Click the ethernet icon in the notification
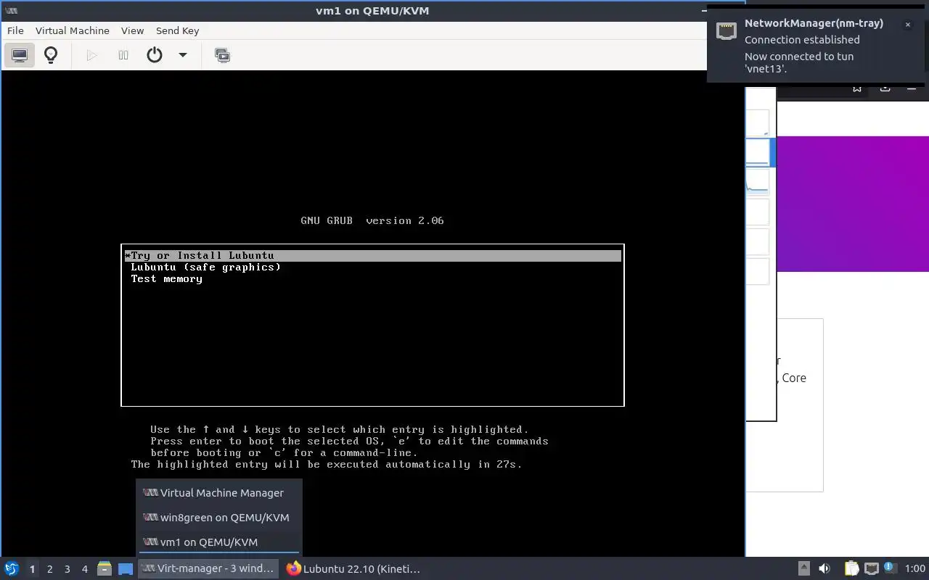The image size is (929, 580). [727, 30]
